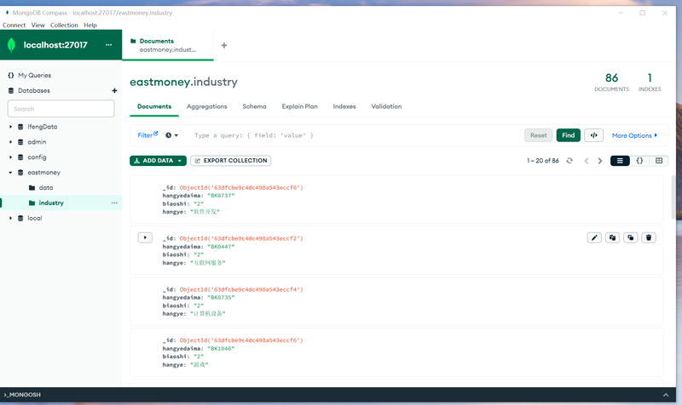The image size is (682, 405).
Task: Expand the admin database
Action: [x=11, y=142]
